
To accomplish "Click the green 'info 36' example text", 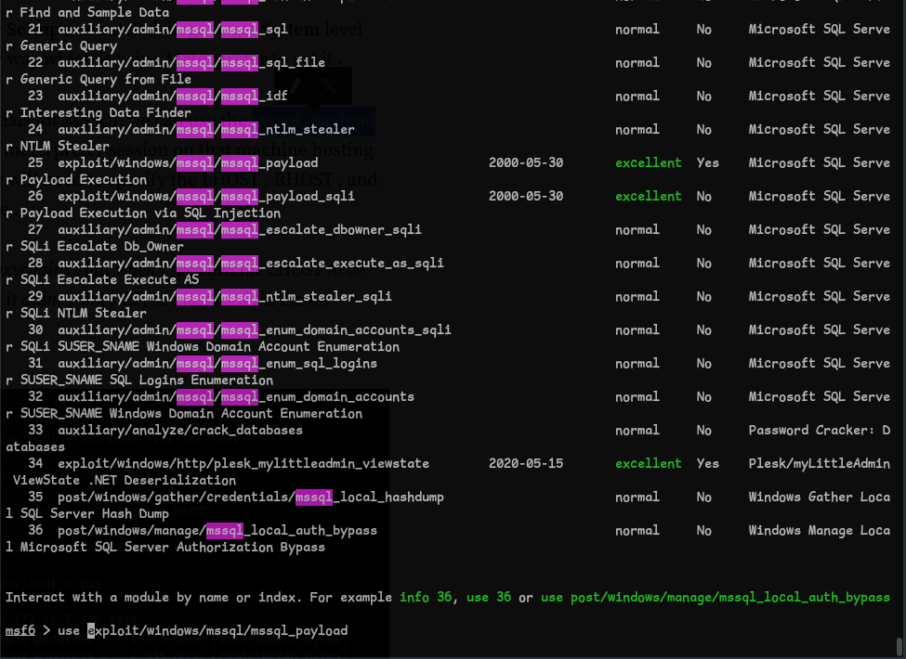I will click(x=427, y=598).
